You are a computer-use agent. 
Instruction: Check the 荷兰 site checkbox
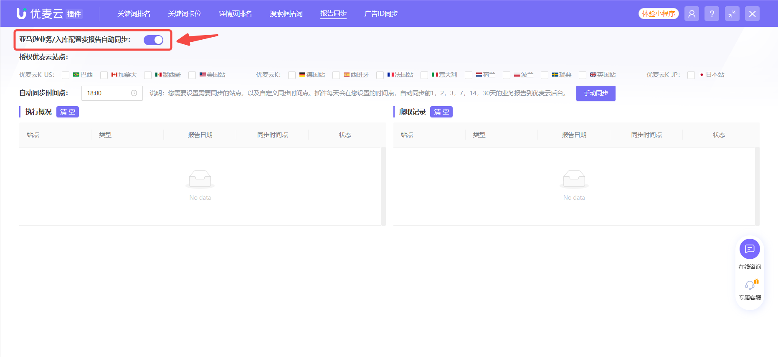[x=469, y=75]
